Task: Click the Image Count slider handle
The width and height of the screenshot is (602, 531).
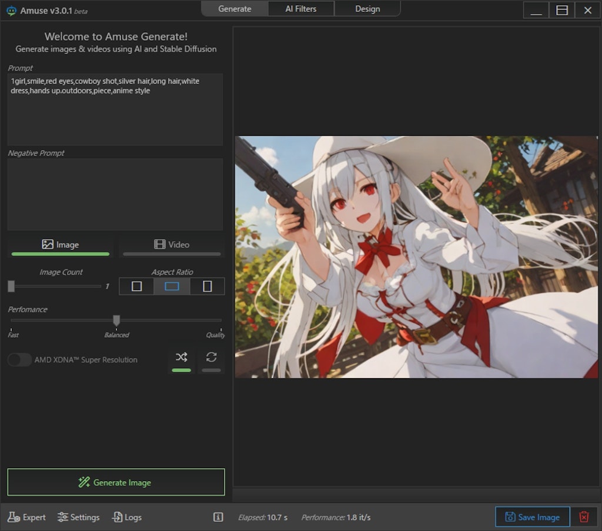Action: (11, 286)
